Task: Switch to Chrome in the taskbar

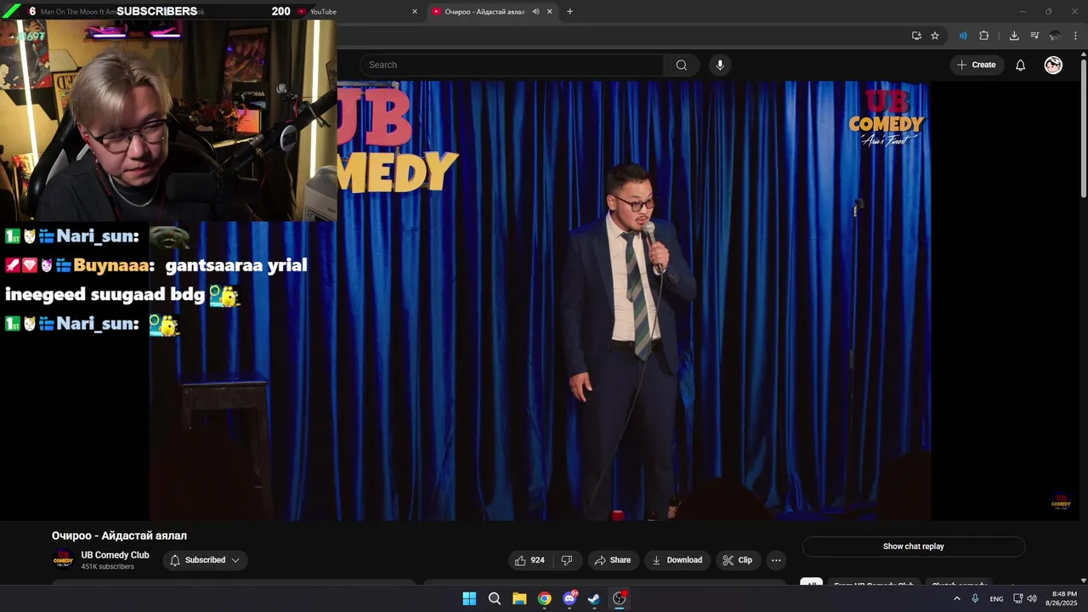Action: (545, 598)
